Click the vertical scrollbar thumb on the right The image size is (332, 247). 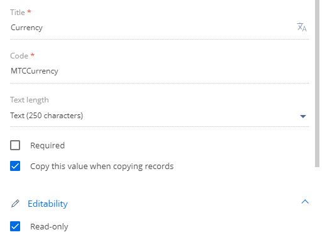pyautogui.click(x=317, y=84)
